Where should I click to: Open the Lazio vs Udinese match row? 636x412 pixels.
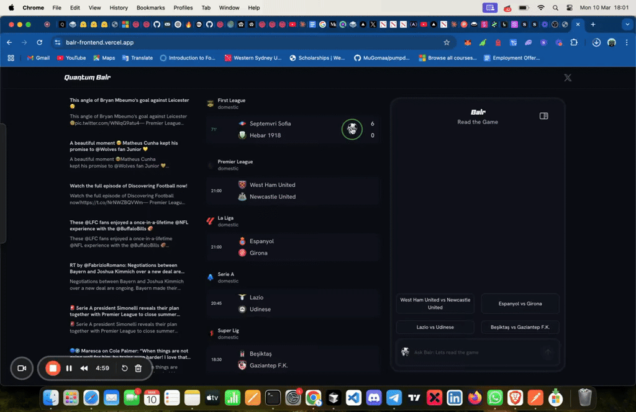[x=293, y=303]
